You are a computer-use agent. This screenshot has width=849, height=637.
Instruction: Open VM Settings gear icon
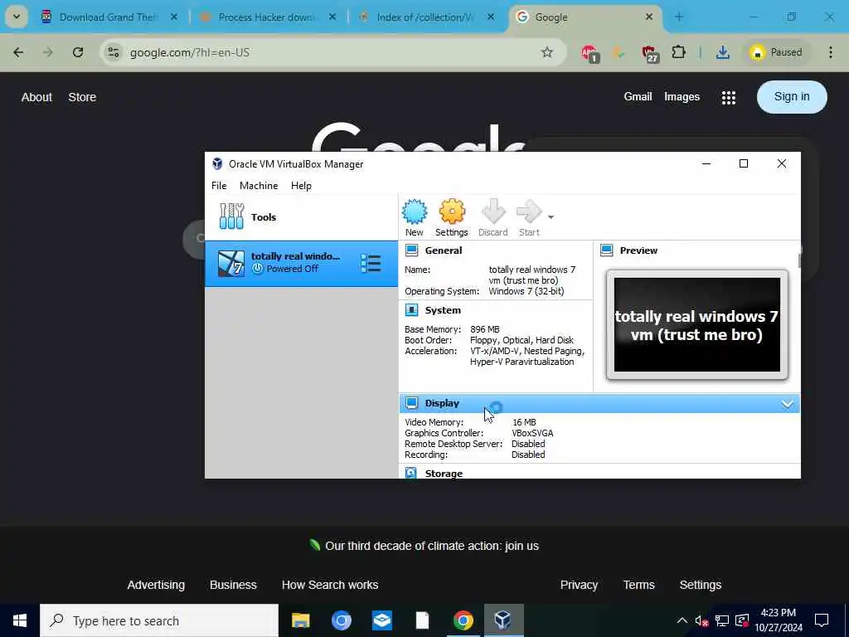[452, 218]
